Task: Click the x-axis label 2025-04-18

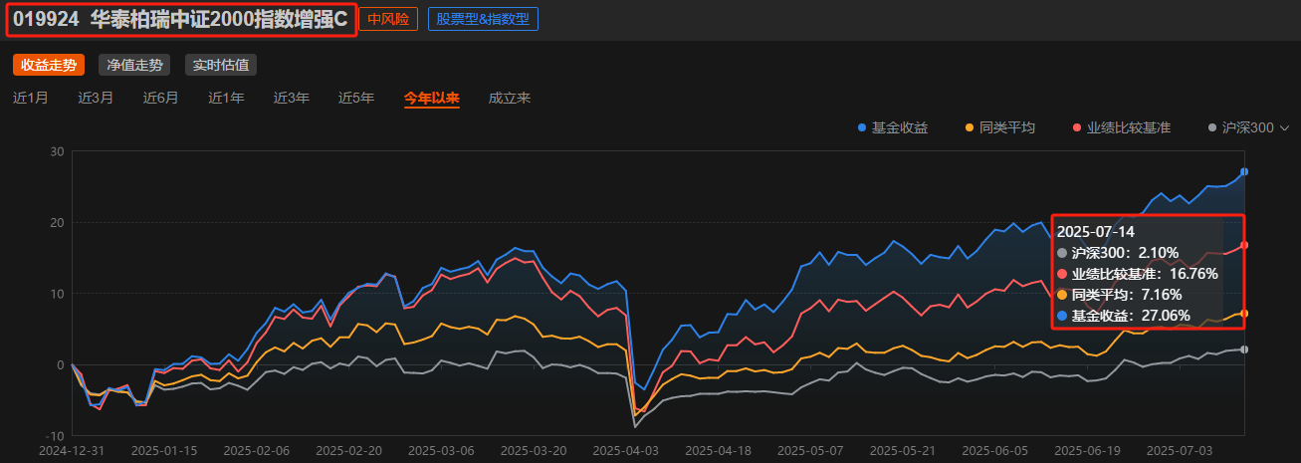Action: pyautogui.click(x=719, y=451)
